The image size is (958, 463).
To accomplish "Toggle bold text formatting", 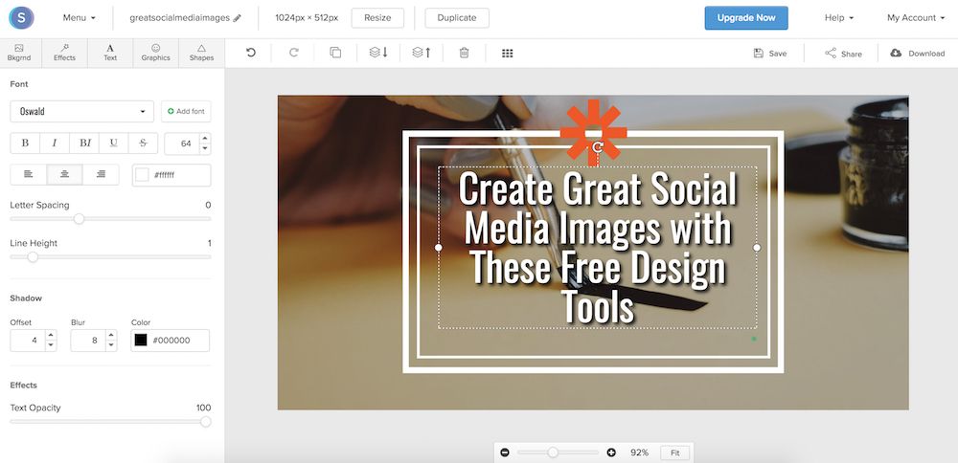I will tap(25, 143).
